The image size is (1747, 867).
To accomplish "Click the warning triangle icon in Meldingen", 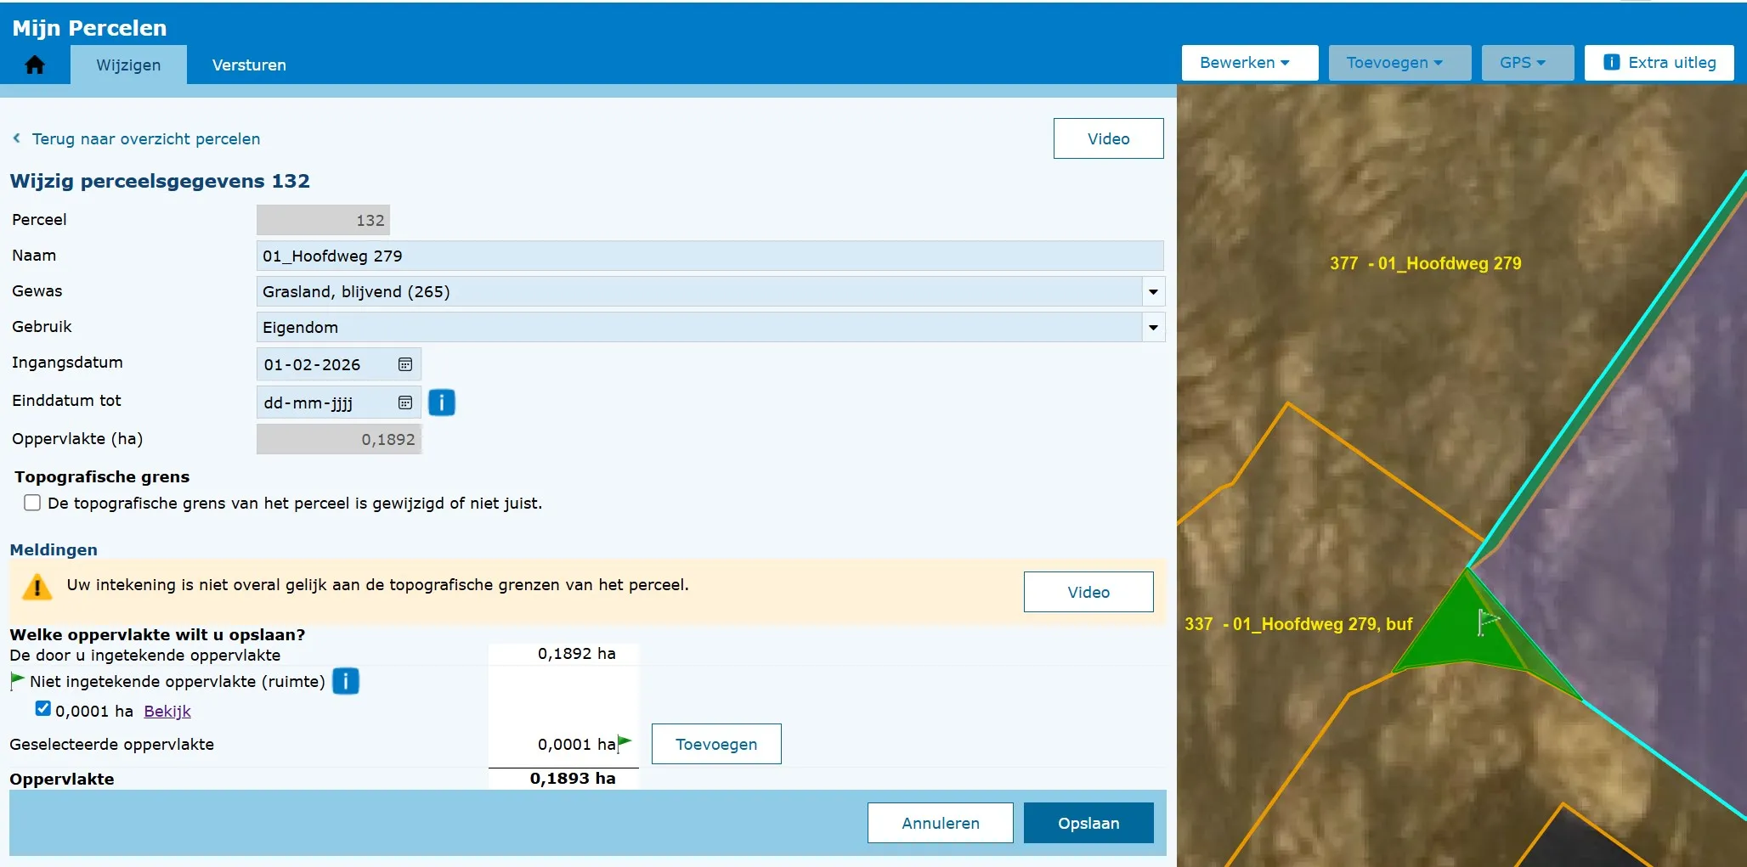I will [x=37, y=587].
